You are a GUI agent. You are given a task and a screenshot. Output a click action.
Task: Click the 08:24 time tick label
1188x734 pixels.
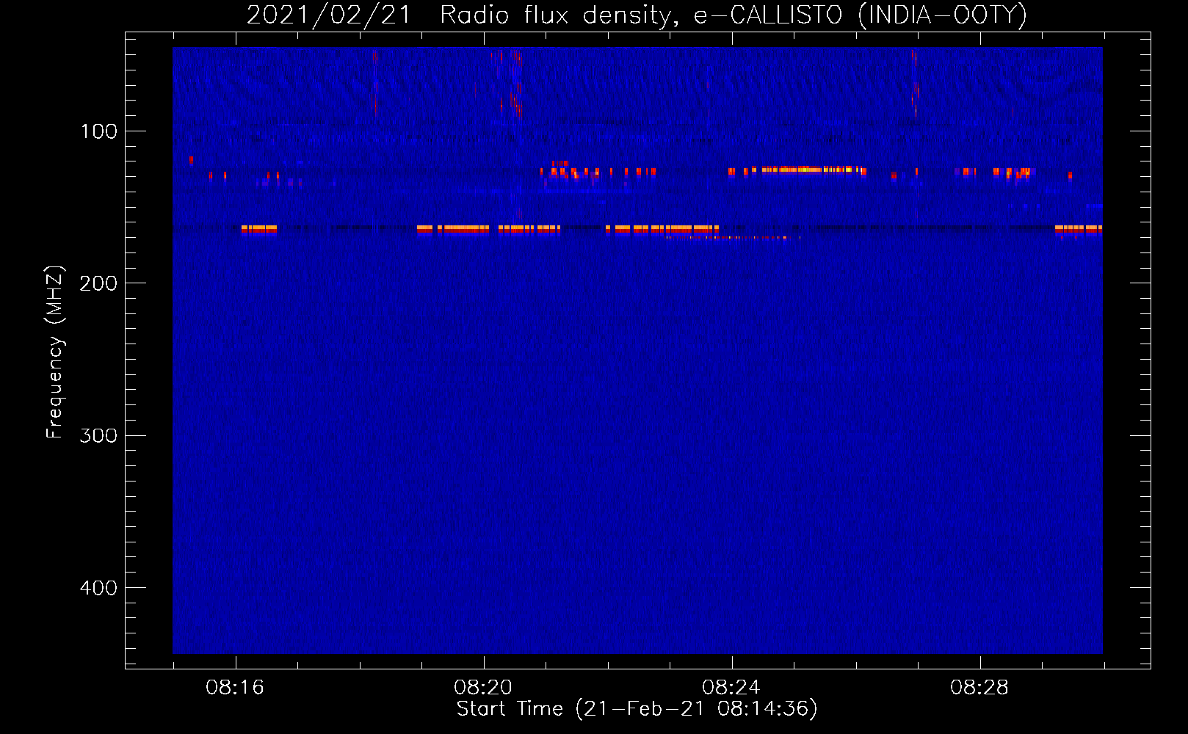(x=731, y=688)
